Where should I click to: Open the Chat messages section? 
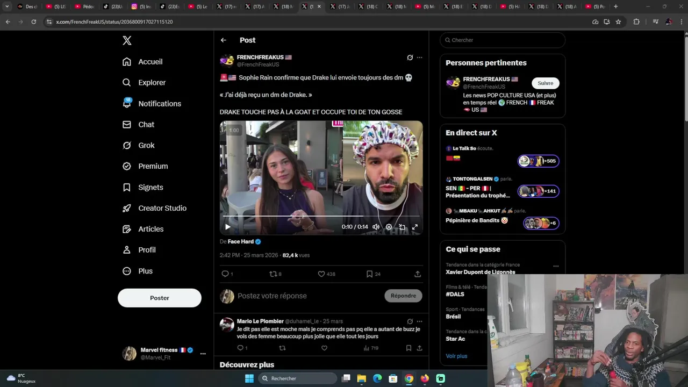[138, 125]
